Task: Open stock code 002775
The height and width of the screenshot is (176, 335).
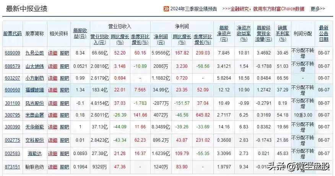Action: click(x=12, y=140)
